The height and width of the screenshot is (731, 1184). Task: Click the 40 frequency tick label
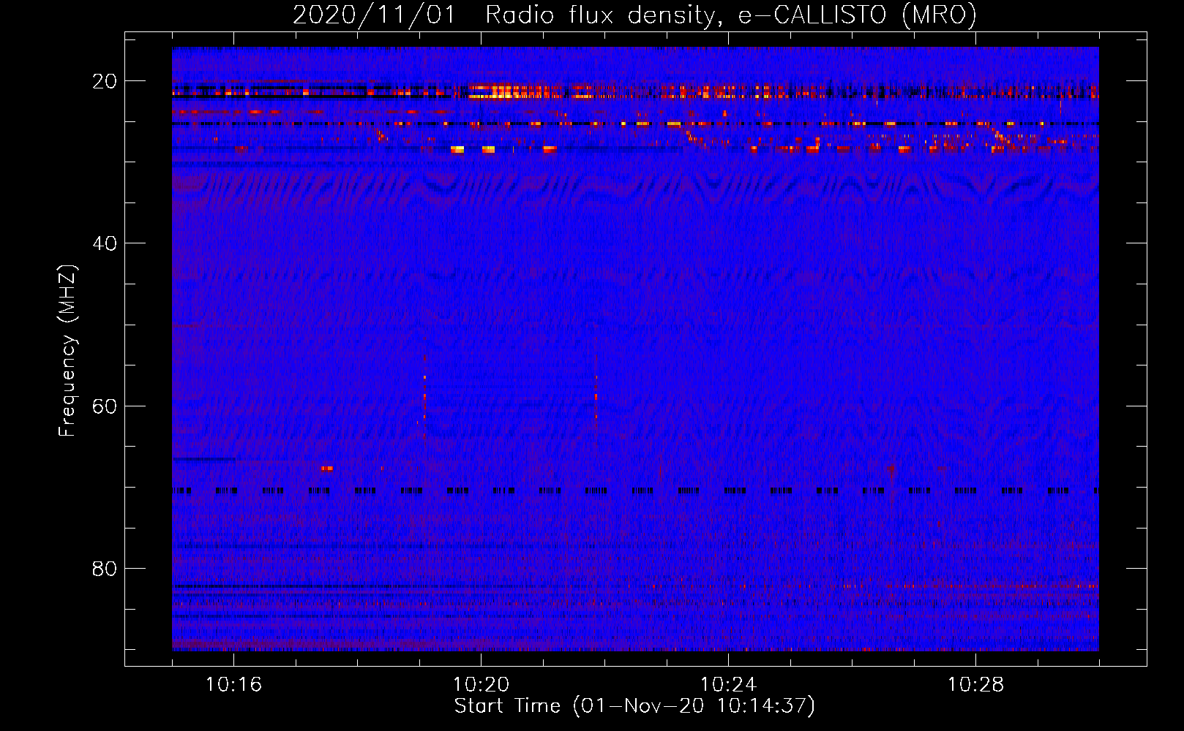(105, 243)
